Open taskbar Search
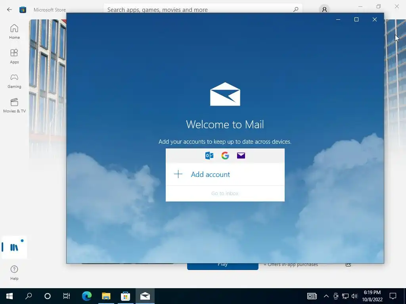 coord(29,296)
